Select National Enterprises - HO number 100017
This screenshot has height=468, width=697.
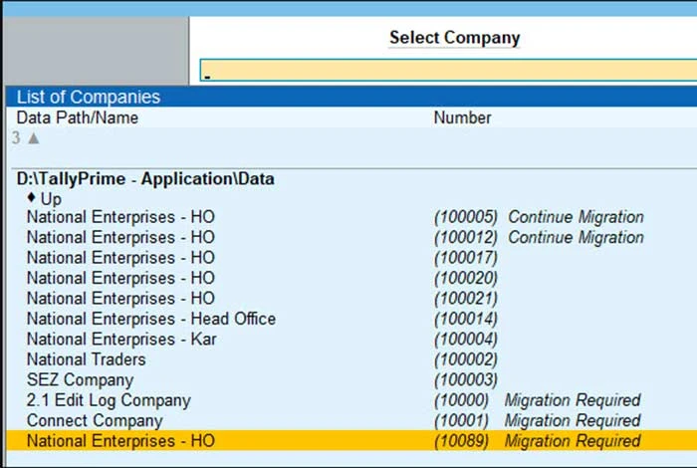tap(351, 258)
